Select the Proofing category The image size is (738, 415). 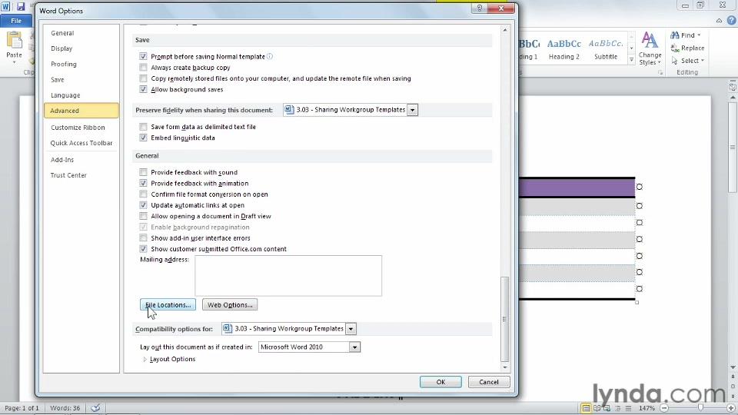pos(81,64)
